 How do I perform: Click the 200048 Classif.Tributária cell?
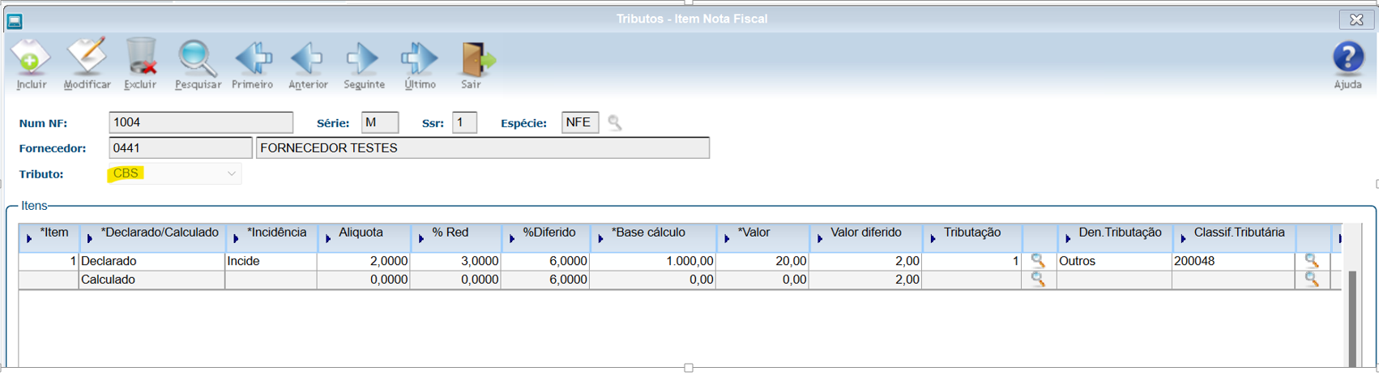point(1234,261)
